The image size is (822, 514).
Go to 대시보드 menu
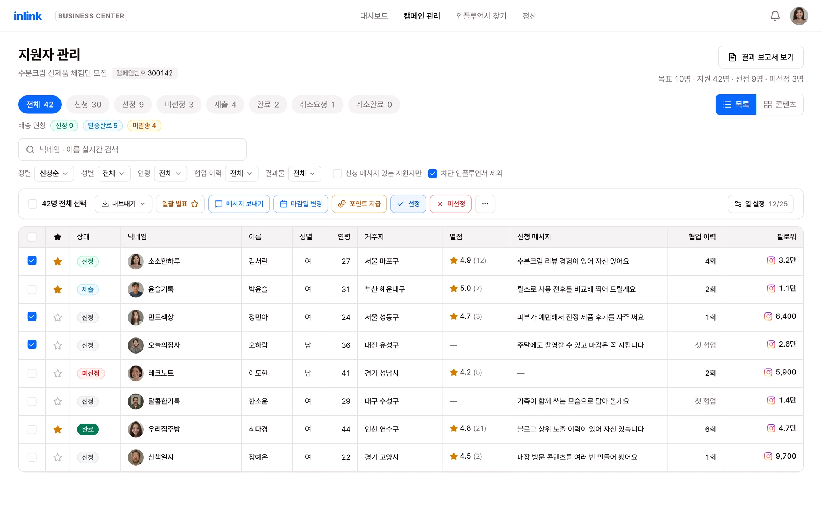[374, 16]
